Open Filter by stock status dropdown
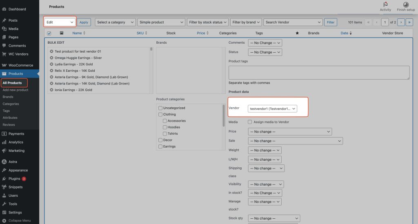This screenshot has height=224, width=418. click(x=208, y=22)
